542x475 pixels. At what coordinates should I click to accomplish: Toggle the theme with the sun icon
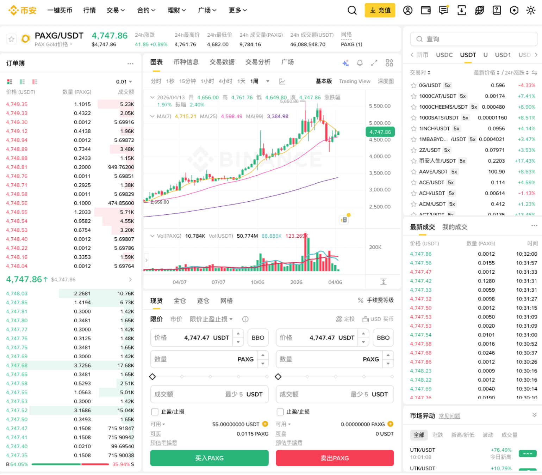click(x=531, y=10)
